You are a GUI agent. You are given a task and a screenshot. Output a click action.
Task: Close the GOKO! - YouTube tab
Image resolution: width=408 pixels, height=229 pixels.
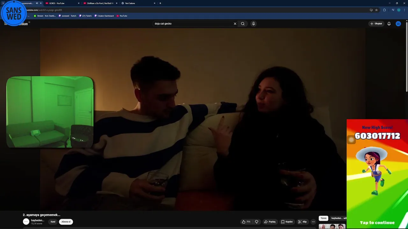click(x=79, y=3)
